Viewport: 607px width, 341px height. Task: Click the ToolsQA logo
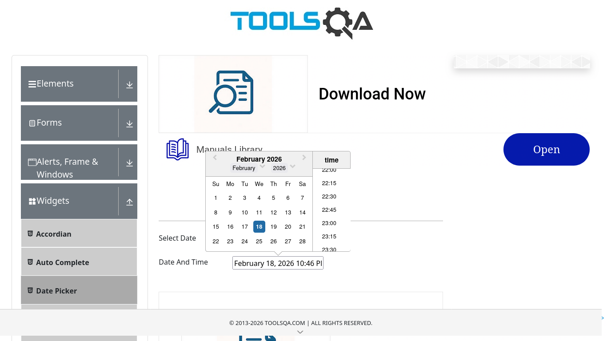301,23
